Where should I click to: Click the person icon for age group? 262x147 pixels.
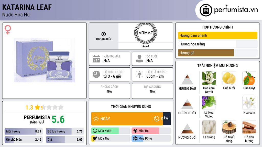pyautogui.click(x=139, y=59)
